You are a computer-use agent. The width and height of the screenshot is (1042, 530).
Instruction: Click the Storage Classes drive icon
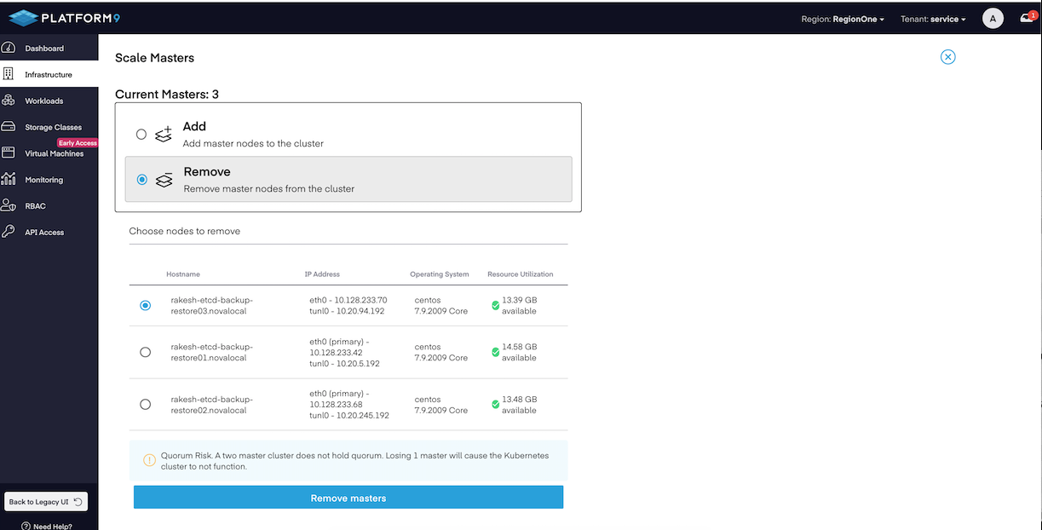[9, 127]
